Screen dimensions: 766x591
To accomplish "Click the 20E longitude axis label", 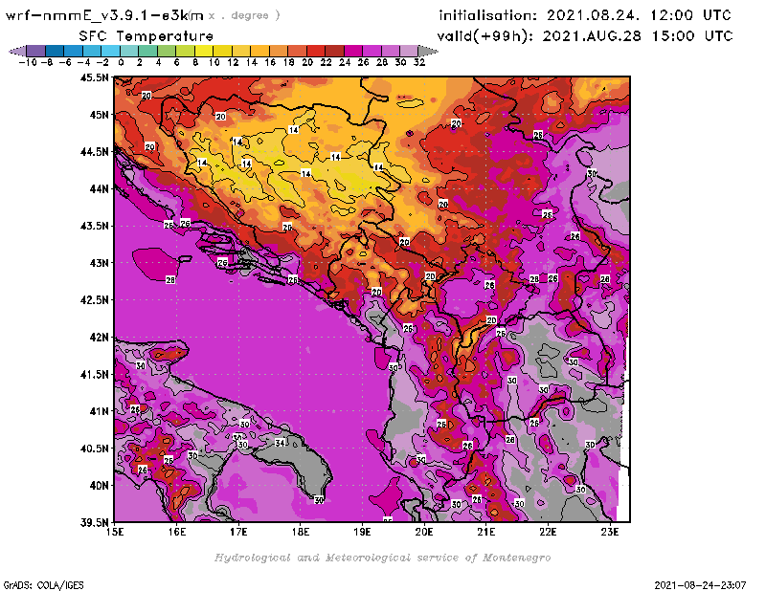I will [x=424, y=532].
